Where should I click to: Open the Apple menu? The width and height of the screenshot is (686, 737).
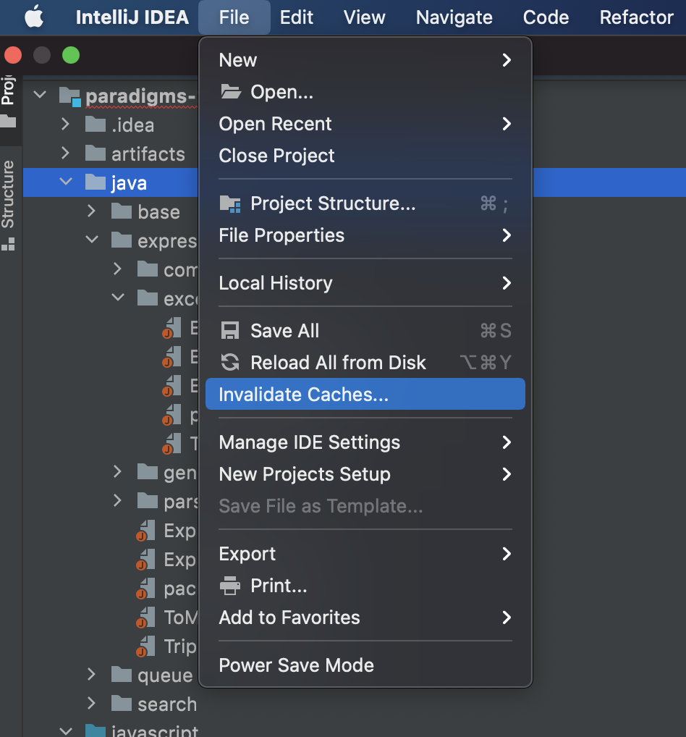pyautogui.click(x=34, y=17)
